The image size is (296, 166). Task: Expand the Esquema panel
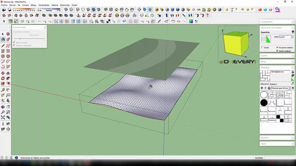(x=277, y=137)
